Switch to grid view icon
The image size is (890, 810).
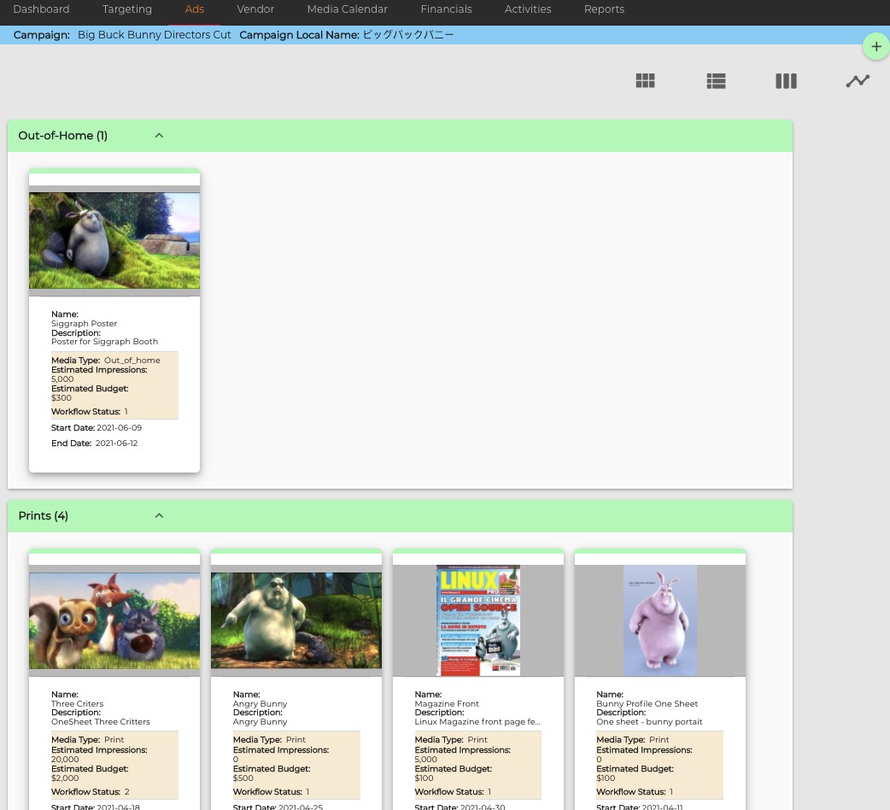[646, 80]
